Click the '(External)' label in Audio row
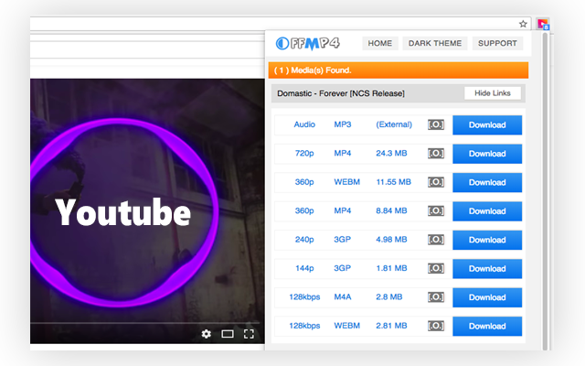 (394, 124)
